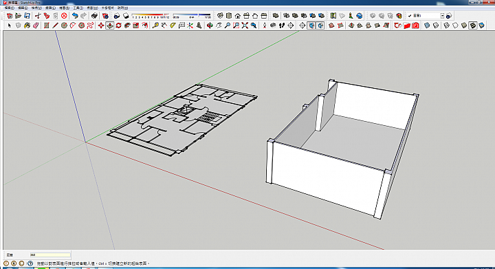The image size is (495, 269).
Task: Open the third menu in the menu bar
Action: pos(36,8)
